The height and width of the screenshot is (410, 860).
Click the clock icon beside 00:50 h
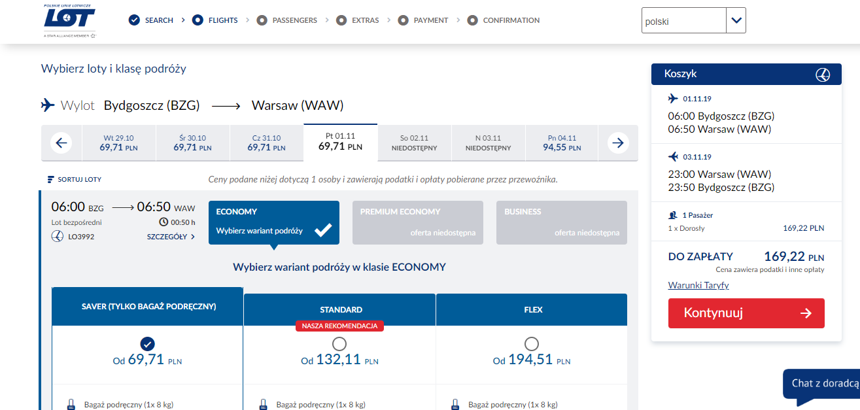164,222
